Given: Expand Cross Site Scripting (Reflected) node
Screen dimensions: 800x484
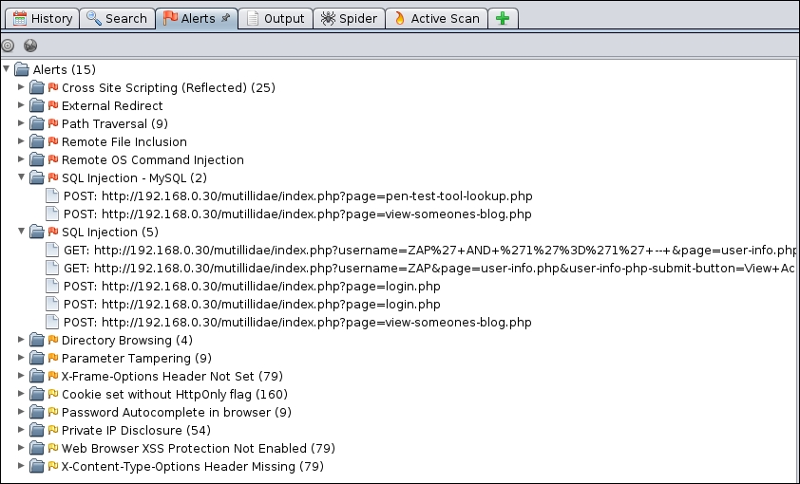Looking at the screenshot, I should 21,87.
